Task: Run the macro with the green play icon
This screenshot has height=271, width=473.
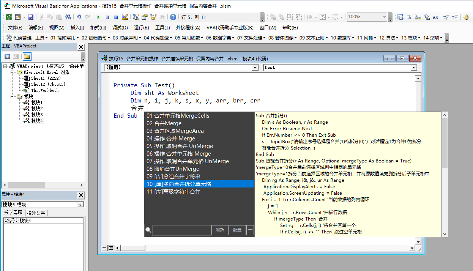Action: coord(98,17)
